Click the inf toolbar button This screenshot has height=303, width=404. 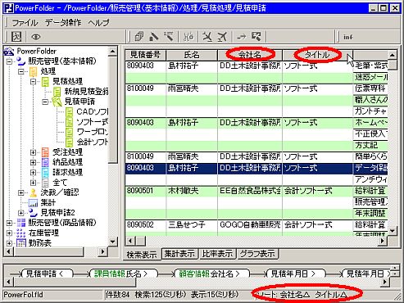348,37
